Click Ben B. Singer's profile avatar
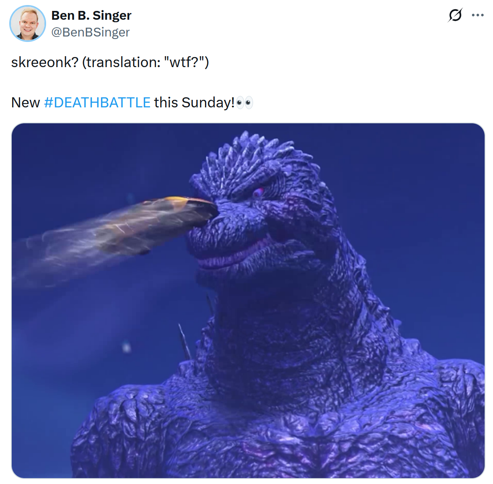 [x=28, y=23]
